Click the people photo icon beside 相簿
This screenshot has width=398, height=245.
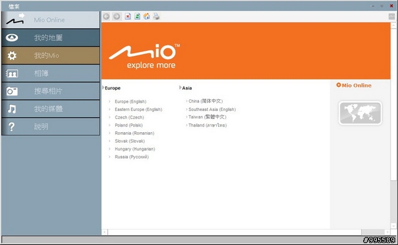tap(12, 74)
